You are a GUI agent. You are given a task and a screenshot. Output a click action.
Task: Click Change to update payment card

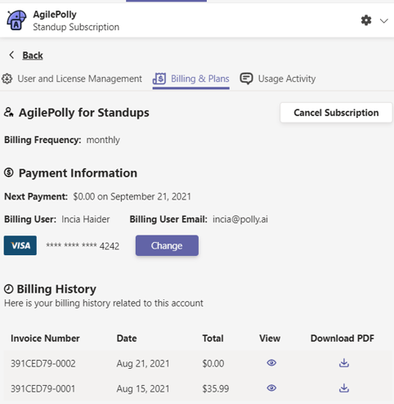pyautogui.click(x=167, y=245)
